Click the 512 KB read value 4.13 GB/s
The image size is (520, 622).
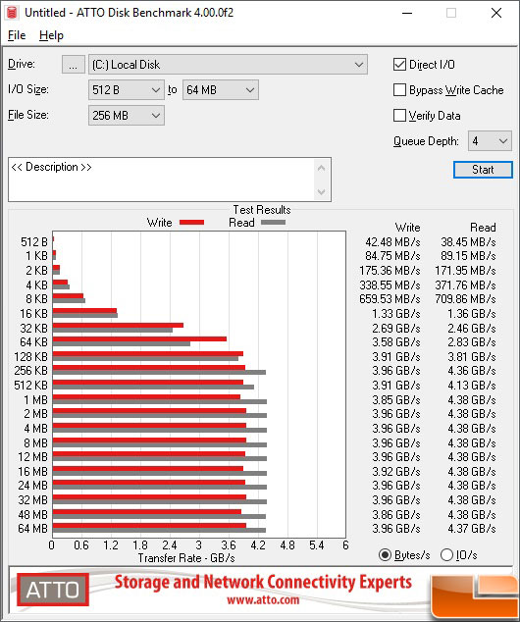pyautogui.click(x=472, y=386)
